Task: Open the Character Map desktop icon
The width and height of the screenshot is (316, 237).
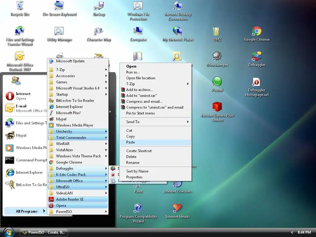Action: 99,34
